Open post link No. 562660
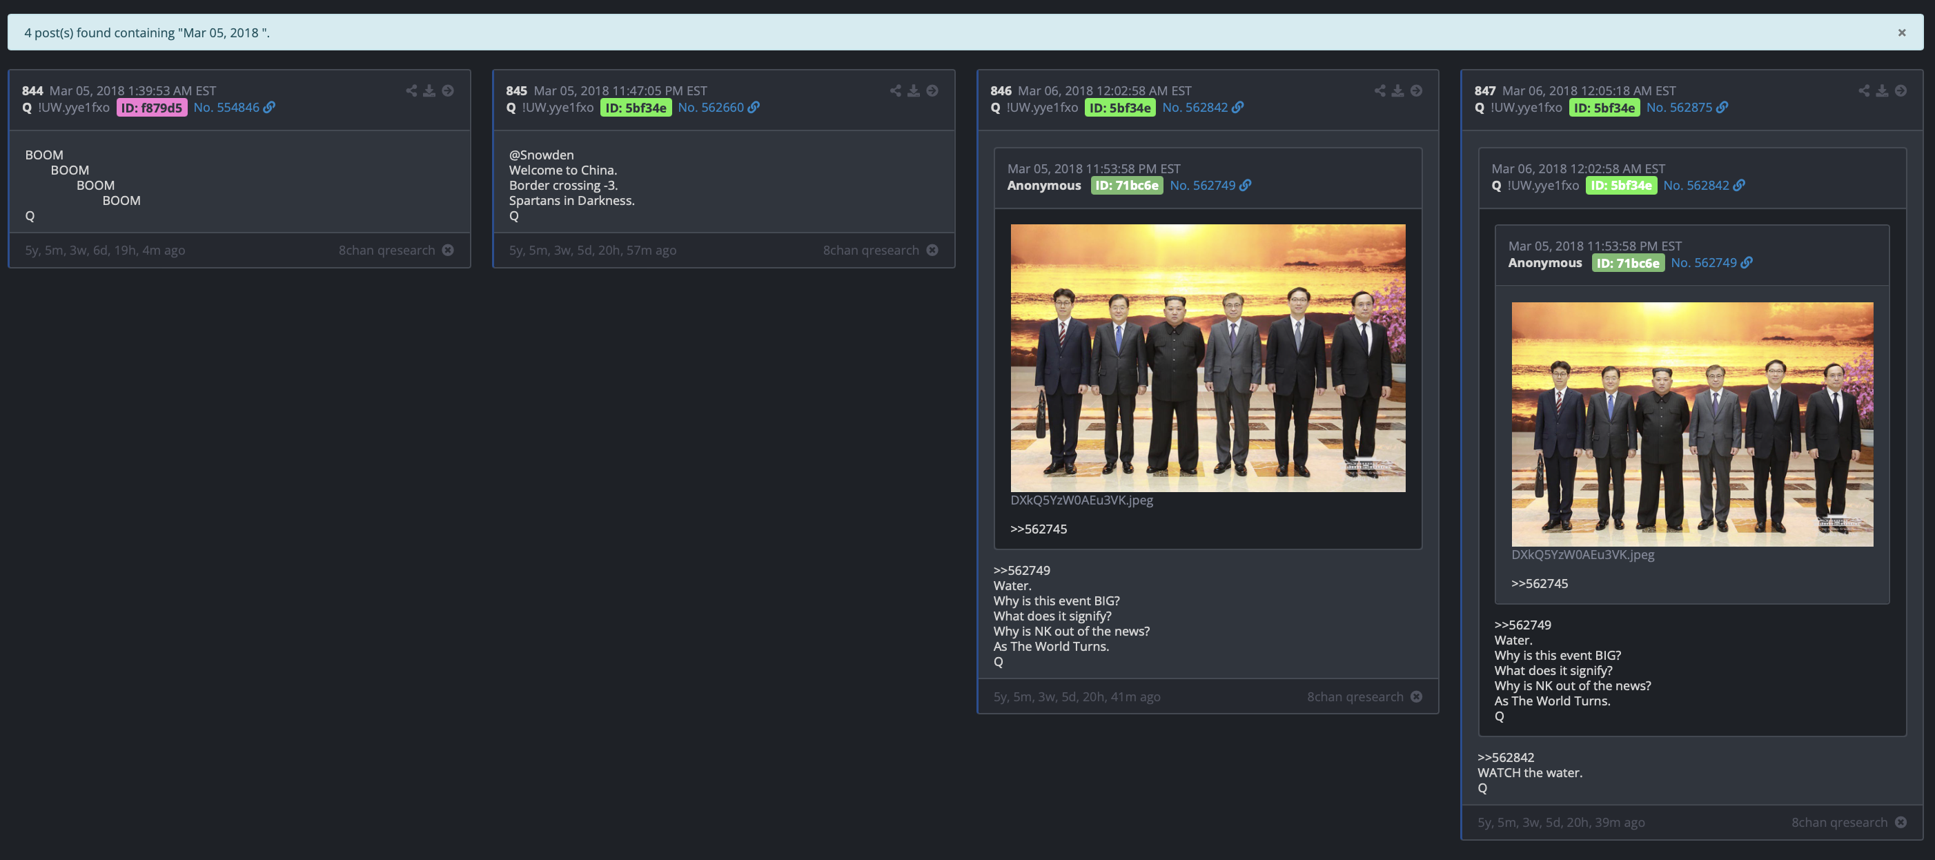1935x860 pixels. [x=711, y=108]
